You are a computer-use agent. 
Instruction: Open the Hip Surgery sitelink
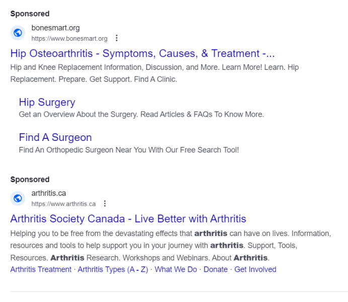(47, 102)
